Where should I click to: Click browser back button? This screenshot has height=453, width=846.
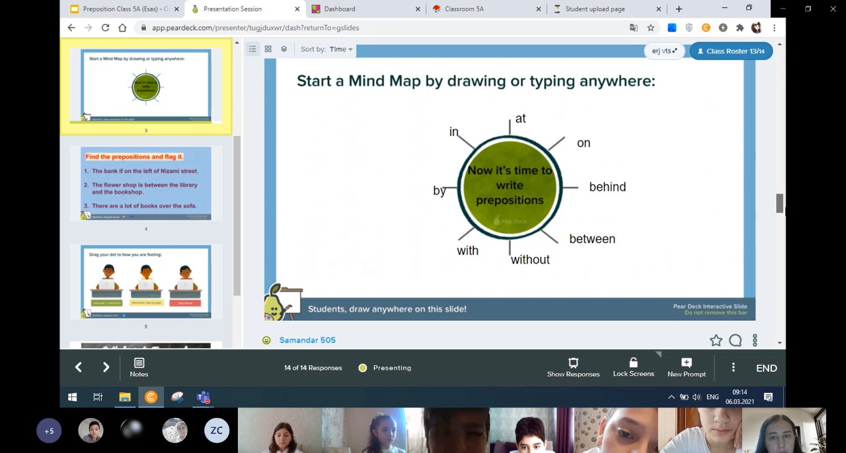[71, 28]
